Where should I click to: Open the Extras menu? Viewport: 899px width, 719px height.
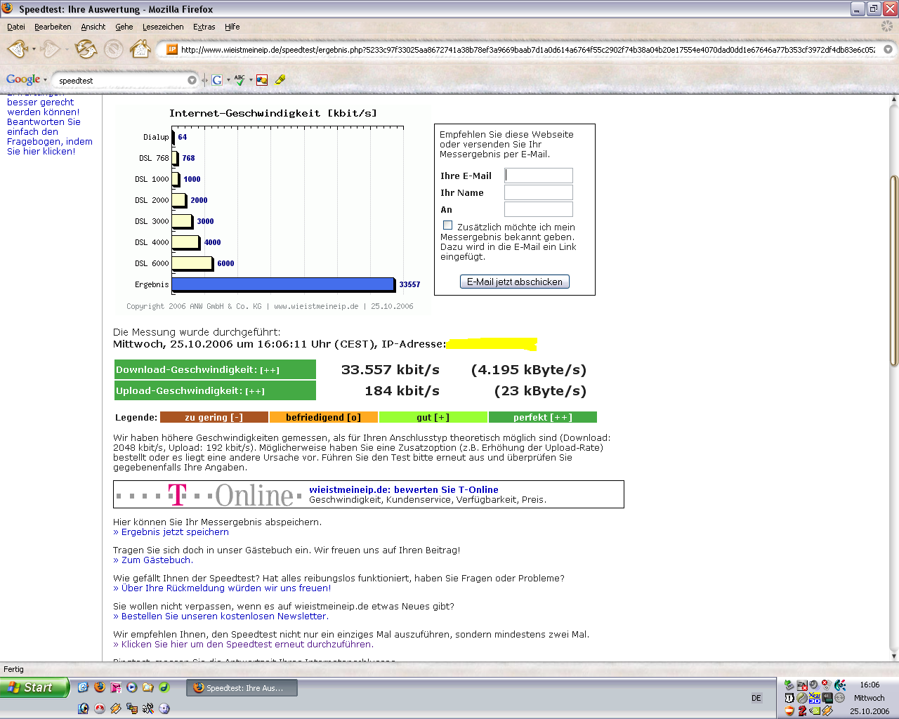[x=204, y=27]
